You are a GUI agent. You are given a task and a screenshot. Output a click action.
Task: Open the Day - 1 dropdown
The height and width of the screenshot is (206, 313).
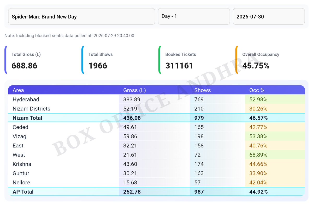tap(194, 16)
